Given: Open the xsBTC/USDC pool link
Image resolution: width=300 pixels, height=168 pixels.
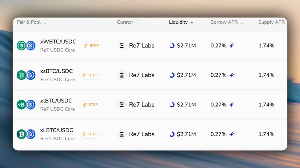Looking at the screenshot, I should click(x=56, y=71).
